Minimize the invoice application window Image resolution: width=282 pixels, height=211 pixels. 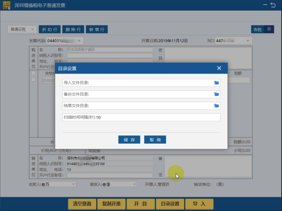point(265,5)
